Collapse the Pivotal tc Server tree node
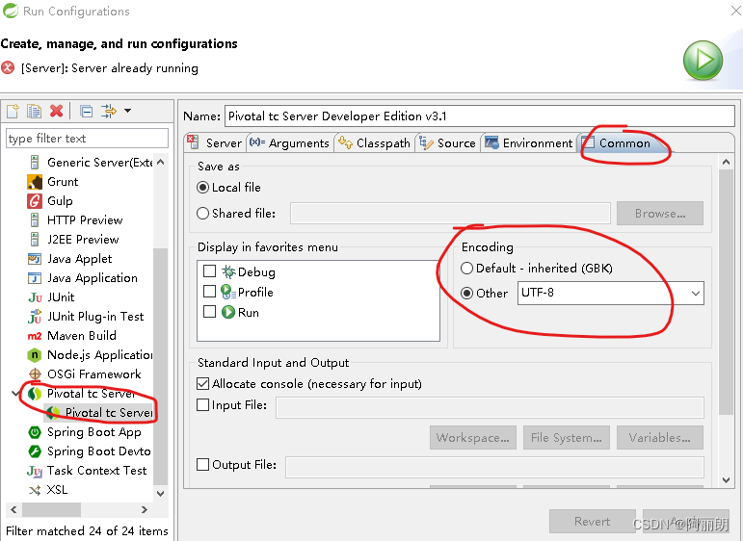 (15, 394)
